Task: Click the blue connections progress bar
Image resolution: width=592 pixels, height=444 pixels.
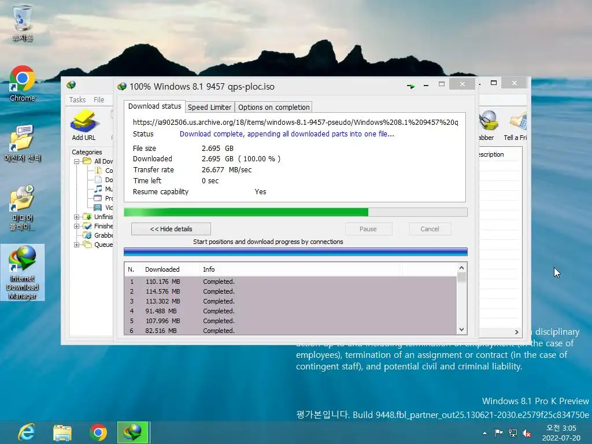Action: pyautogui.click(x=295, y=252)
